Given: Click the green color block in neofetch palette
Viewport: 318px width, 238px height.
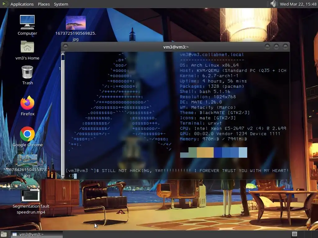Looking at the screenshot, I should (x=193, y=152).
